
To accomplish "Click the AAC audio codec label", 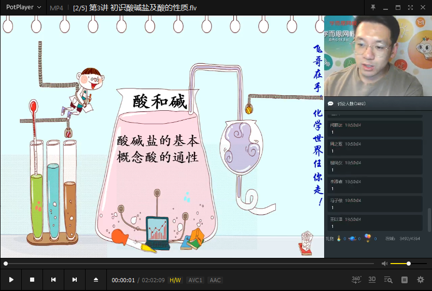I will click(x=215, y=280).
